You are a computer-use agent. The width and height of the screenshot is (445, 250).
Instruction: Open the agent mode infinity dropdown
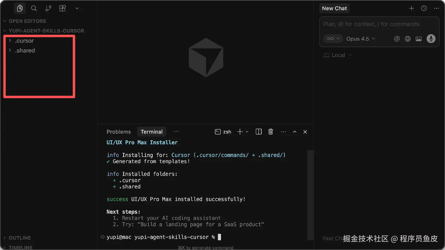pyautogui.click(x=333, y=39)
